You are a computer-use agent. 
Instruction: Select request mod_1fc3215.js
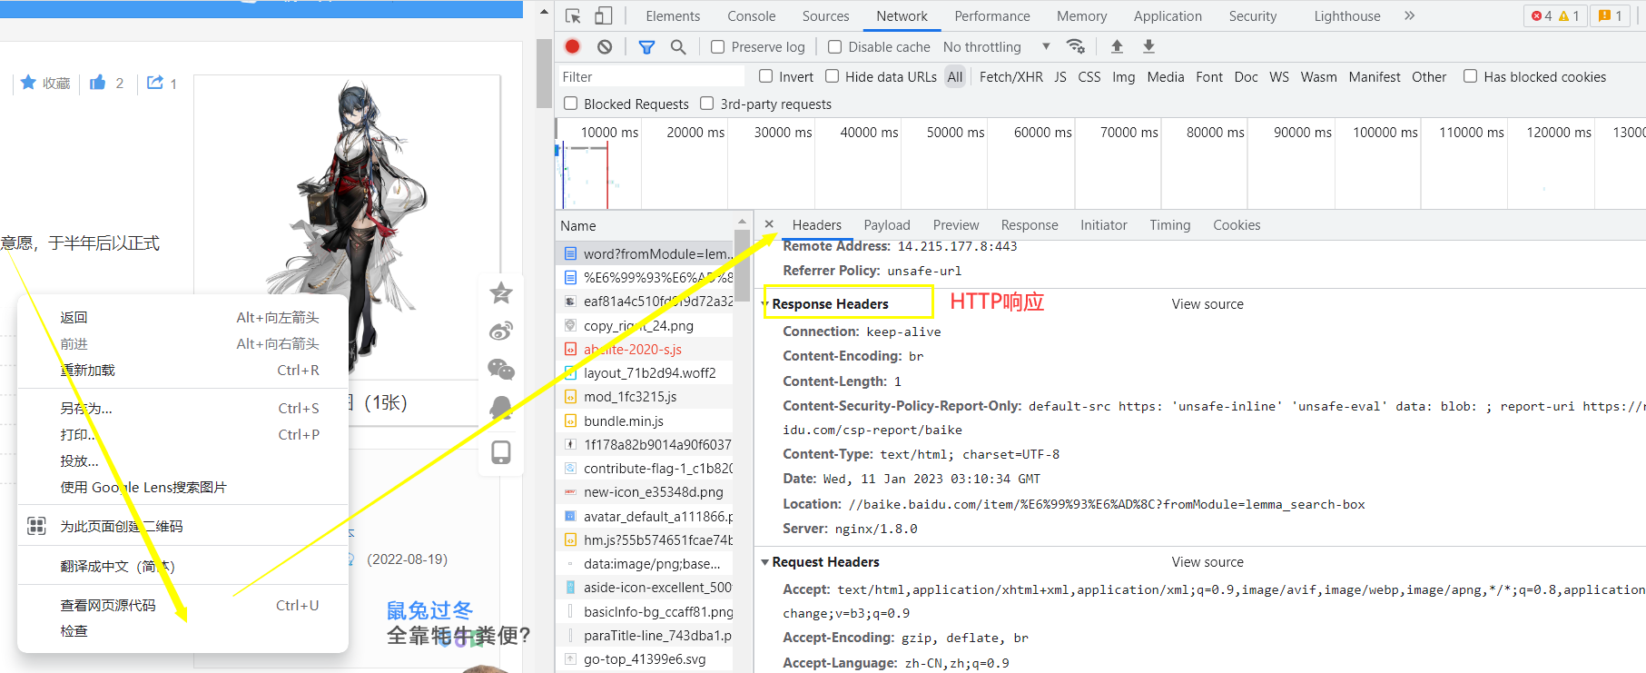[645, 396]
